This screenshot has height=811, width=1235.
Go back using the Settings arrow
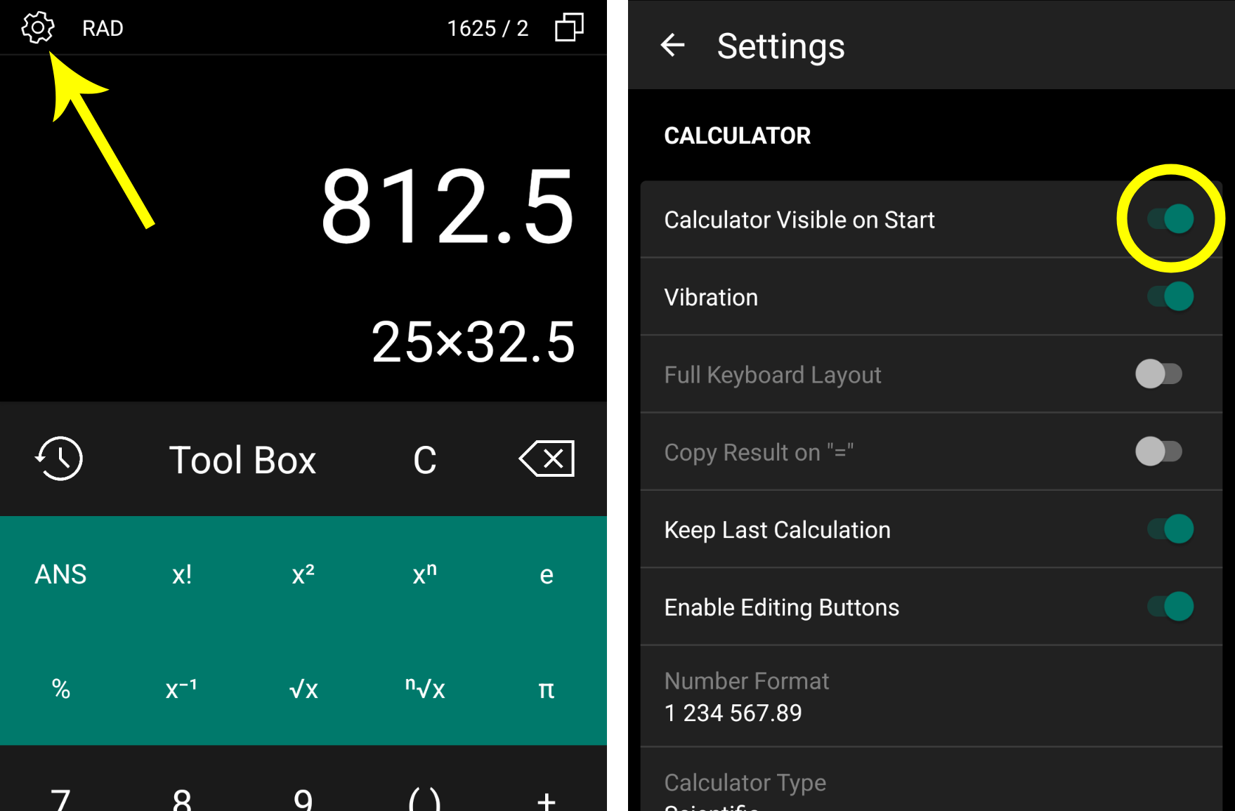point(672,46)
